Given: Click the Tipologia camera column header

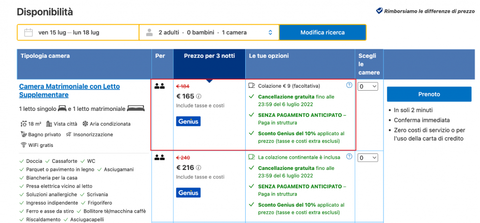Looking at the screenshot, I should (45, 56).
